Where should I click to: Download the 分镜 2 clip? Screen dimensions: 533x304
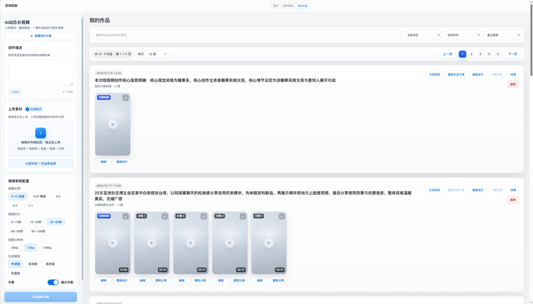click(x=204, y=216)
